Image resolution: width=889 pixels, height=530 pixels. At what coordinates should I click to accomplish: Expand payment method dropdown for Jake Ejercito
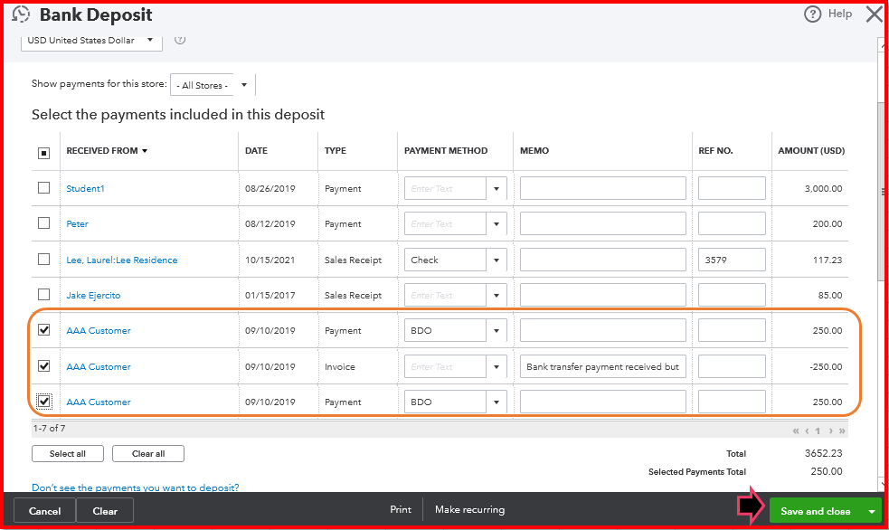[497, 296]
